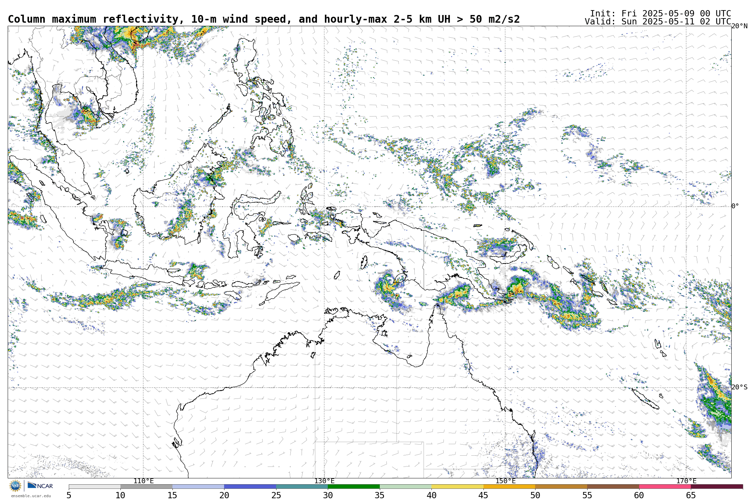Click the colorbar tick label 45

[483, 495]
